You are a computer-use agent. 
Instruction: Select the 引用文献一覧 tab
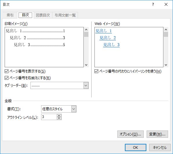(65, 15)
